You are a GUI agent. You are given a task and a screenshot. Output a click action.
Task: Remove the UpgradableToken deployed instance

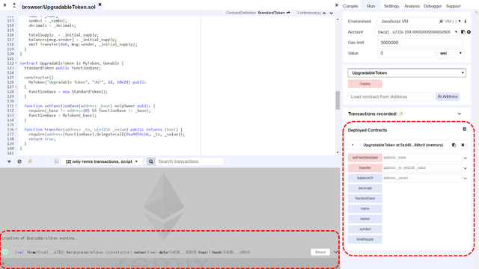point(463,145)
